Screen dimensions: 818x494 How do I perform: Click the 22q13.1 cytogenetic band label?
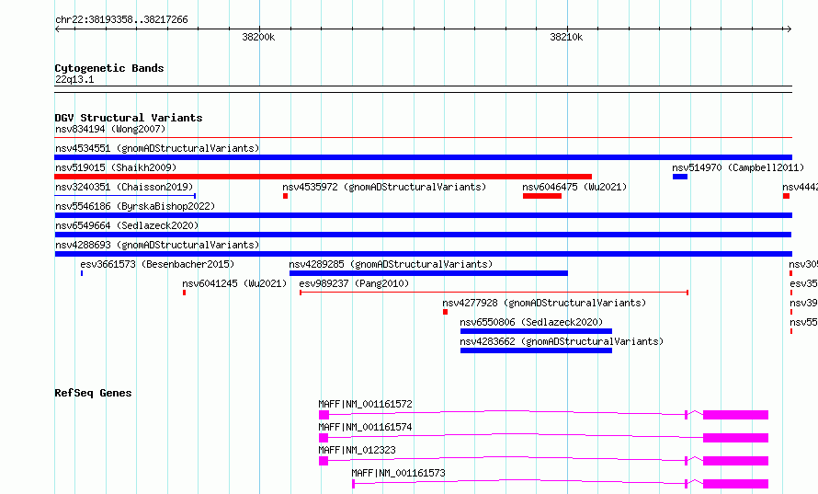[x=74, y=79]
